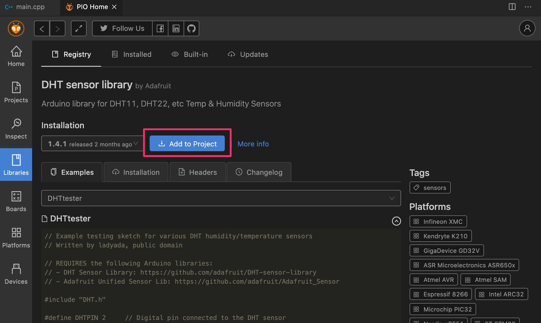Click the Adafruit author link
Image resolution: width=541 pixels, height=323 pixels.
[x=158, y=86]
